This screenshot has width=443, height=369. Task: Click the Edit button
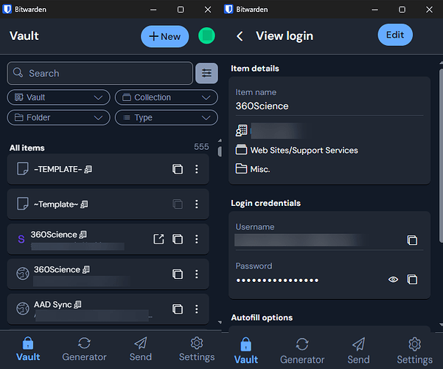(x=395, y=35)
